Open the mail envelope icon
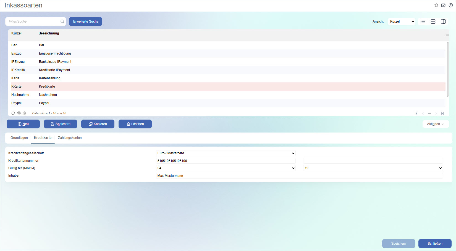The height and width of the screenshot is (251, 456). click(443, 5)
